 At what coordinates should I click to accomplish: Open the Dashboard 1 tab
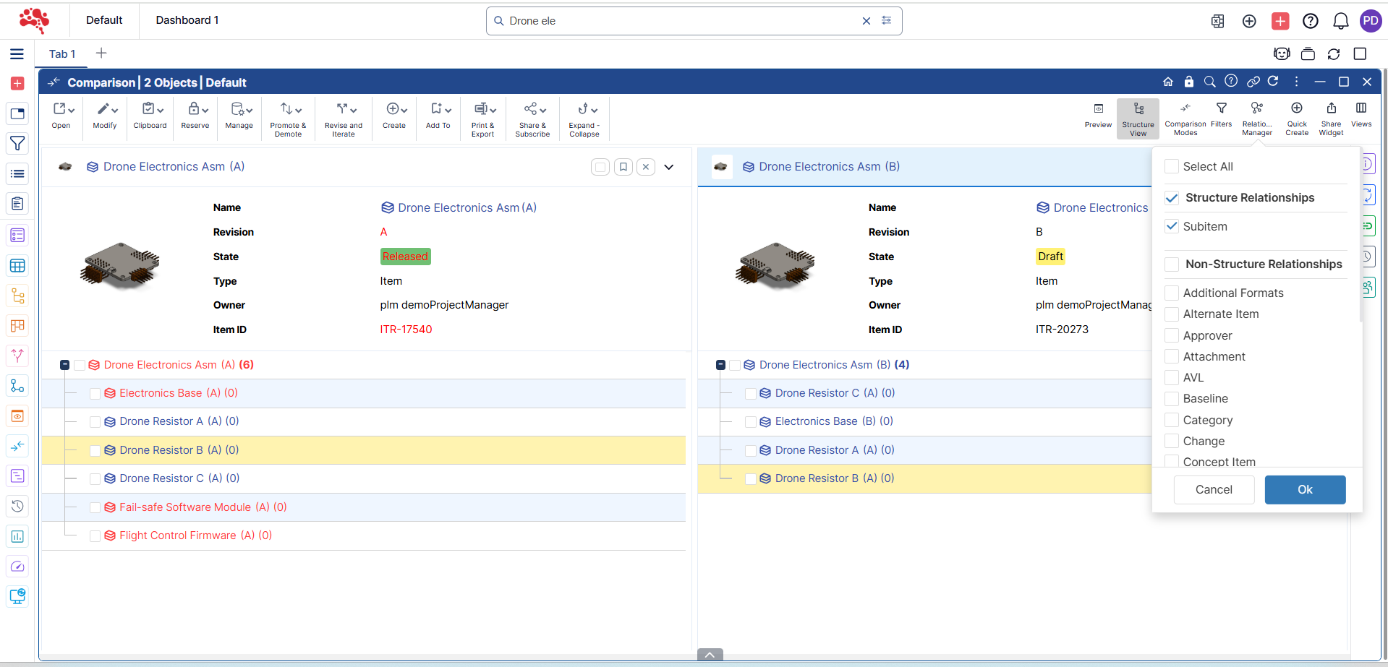[187, 20]
